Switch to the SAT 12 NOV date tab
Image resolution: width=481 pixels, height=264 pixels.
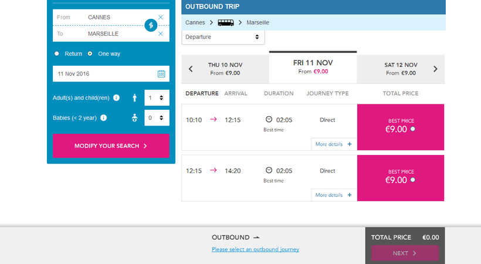click(x=401, y=69)
